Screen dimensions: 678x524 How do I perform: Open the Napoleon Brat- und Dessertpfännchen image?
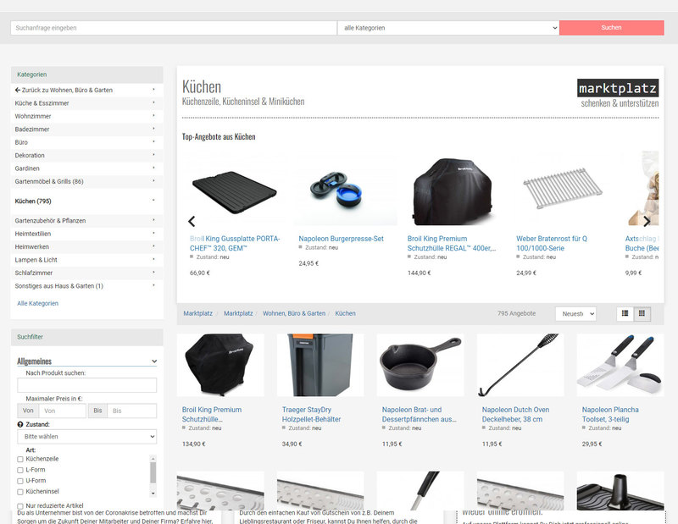(420, 365)
